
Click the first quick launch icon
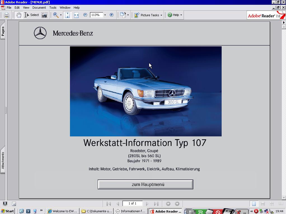pos(22,211)
